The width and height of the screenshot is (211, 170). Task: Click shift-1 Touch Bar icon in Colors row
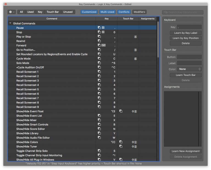pyautogui.click(x=134, y=142)
